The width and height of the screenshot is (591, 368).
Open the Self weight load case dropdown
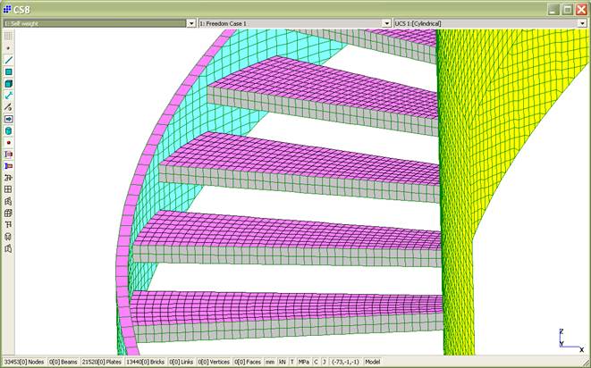click(191, 23)
